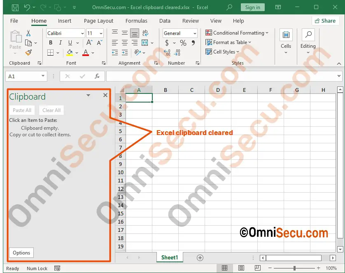Switch to the Formulas tab
The width and height of the screenshot is (345, 273).
click(136, 21)
